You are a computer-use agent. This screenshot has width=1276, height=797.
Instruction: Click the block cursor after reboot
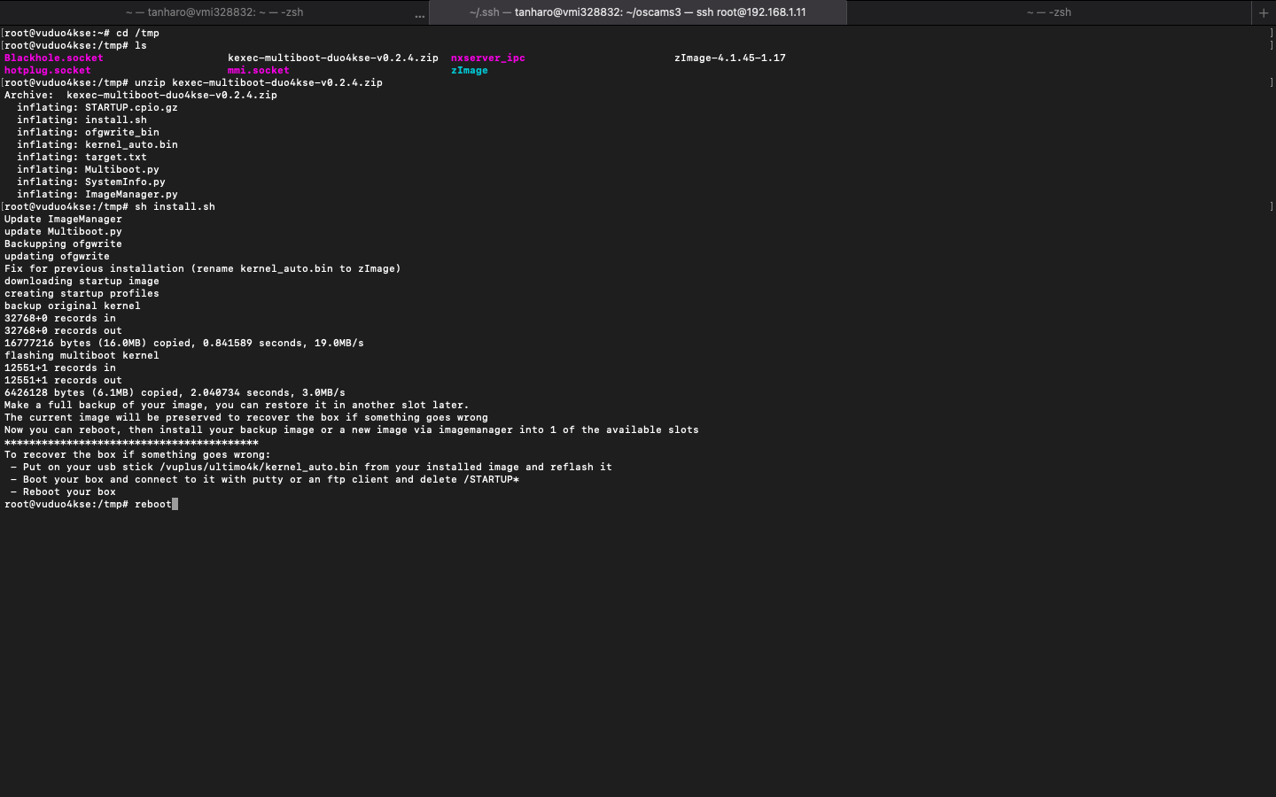click(x=175, y=504)
